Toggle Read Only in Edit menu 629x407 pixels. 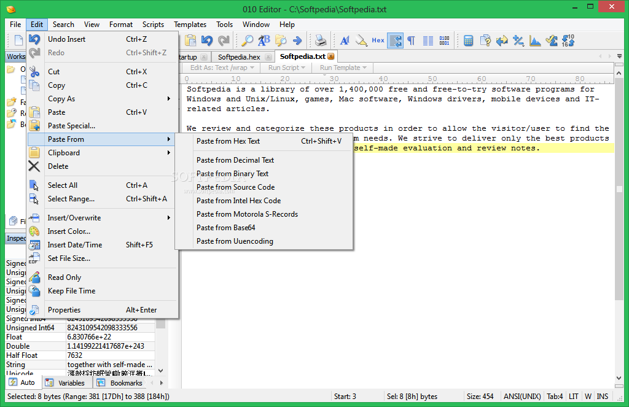pyautogui.click(x=103, y=277)
